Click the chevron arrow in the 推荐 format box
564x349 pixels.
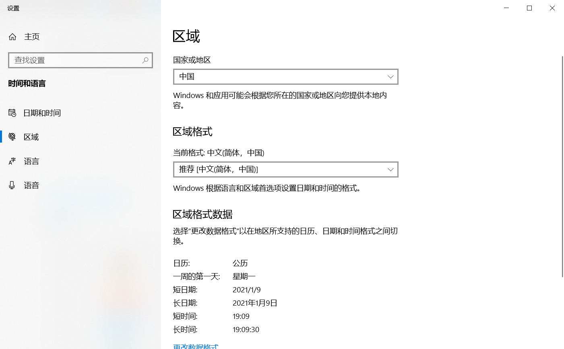(x=390, y=169)
